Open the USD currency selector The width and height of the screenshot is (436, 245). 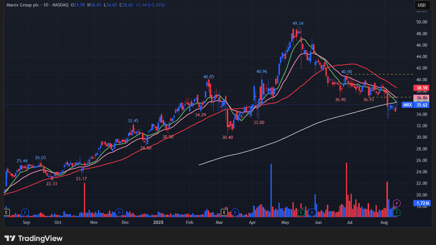pos(422,5)
